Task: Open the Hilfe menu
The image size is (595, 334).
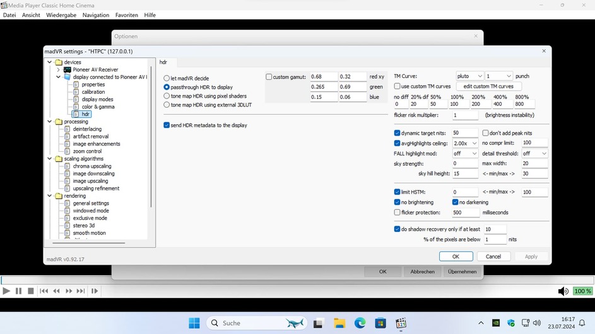Action: tap(150, 15)
